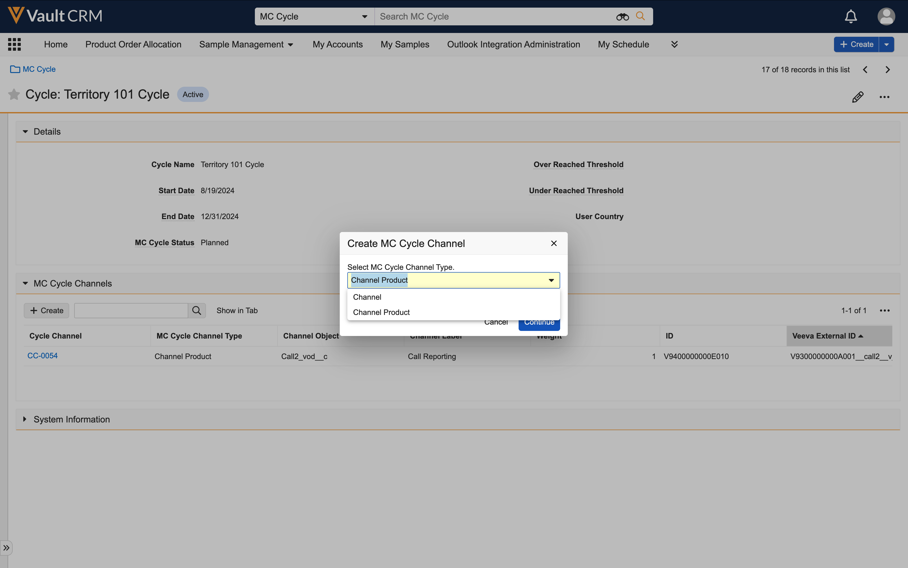
Task: Choose Channel Product in the dropdown list
Action: pyautogui.click(x=381, y=312)
